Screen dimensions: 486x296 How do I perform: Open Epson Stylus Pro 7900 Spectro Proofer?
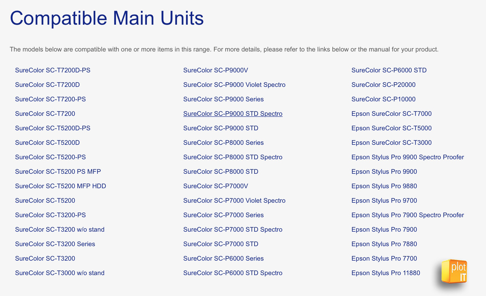pos(408,215)
